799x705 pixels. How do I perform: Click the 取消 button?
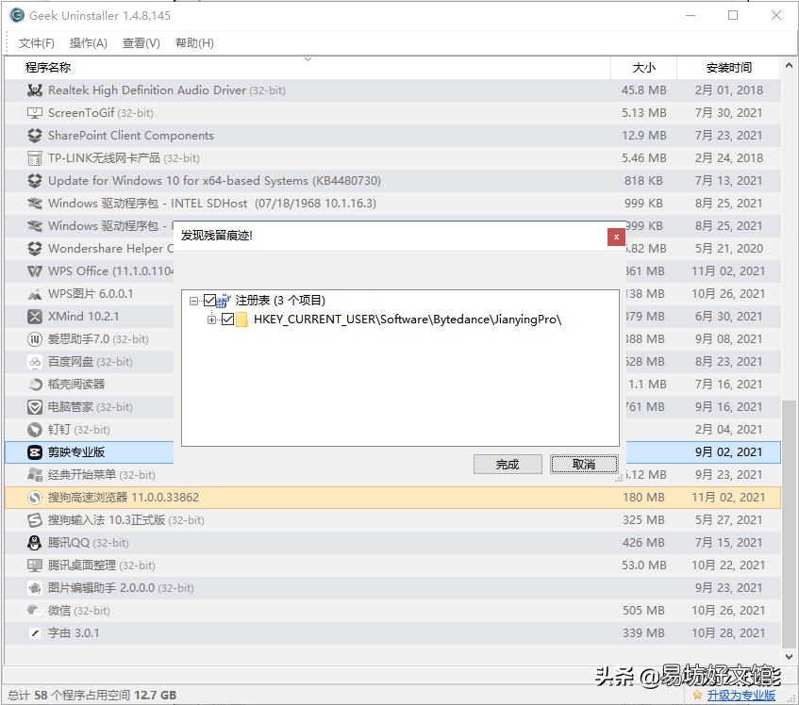pyautogui.click(x=584, y=465)
